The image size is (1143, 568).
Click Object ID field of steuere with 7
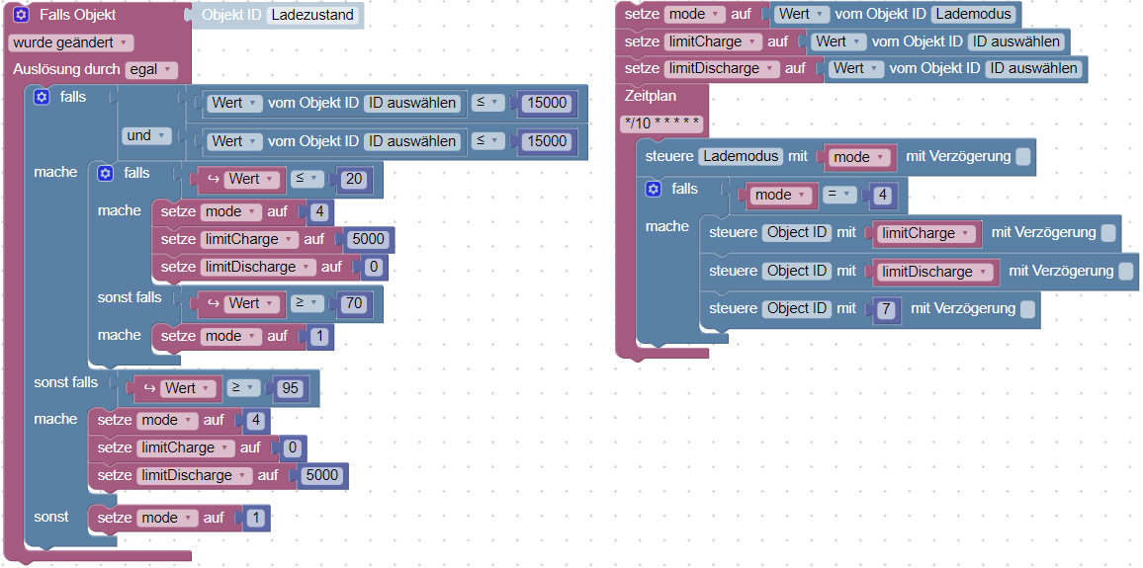point(798,309)
